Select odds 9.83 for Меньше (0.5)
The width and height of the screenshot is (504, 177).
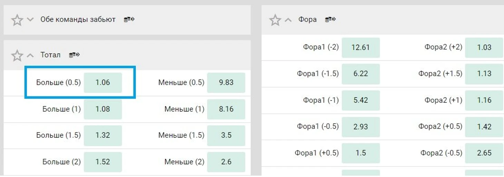click(226, 82)
